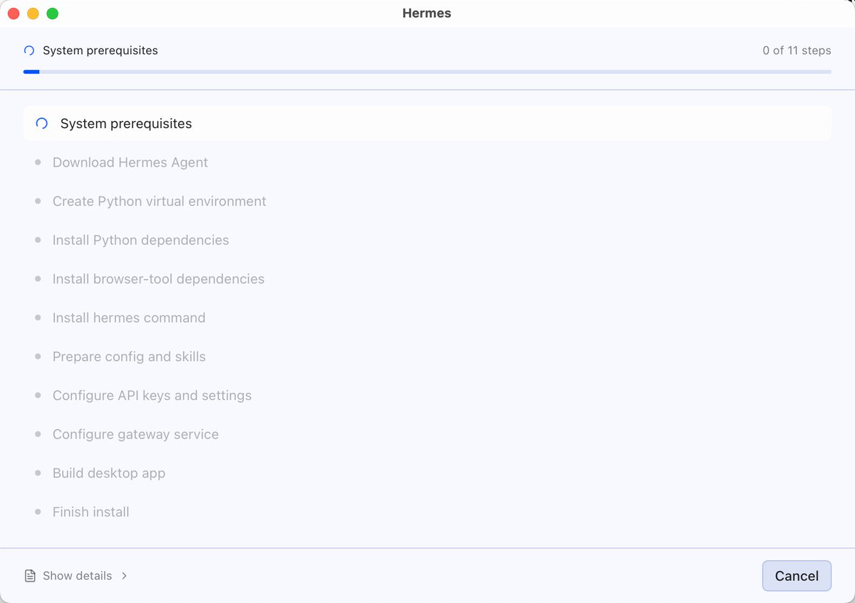Select 'Finish install' step
The image size is (855, 603).
[91, 512]
